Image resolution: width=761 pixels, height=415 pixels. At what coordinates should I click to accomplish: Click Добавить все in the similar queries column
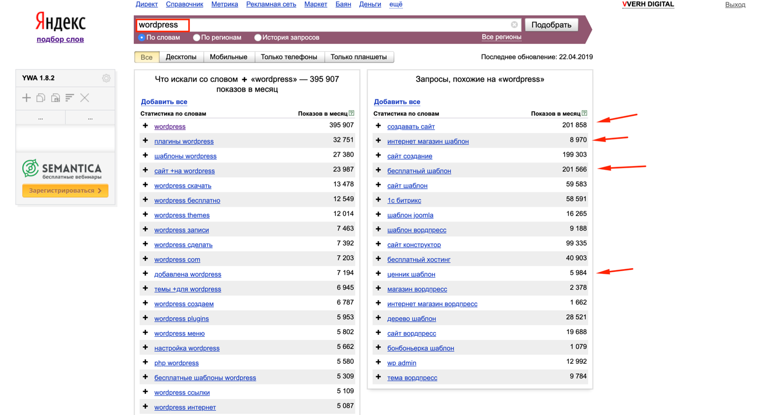[397, 102]
